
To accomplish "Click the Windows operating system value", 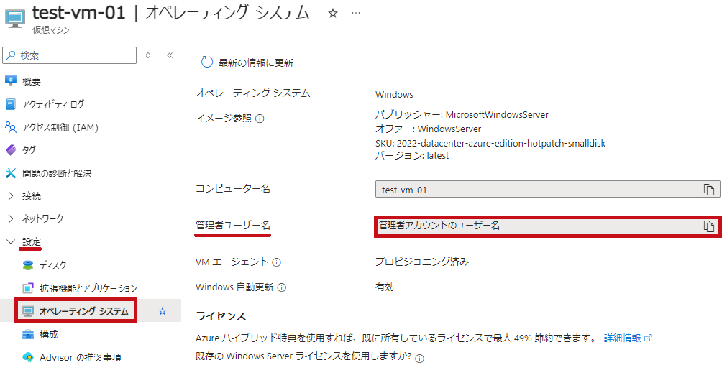I will pos(394,95).
